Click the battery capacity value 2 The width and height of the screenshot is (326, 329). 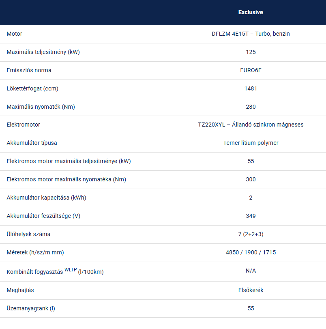(x=251, y=198)
